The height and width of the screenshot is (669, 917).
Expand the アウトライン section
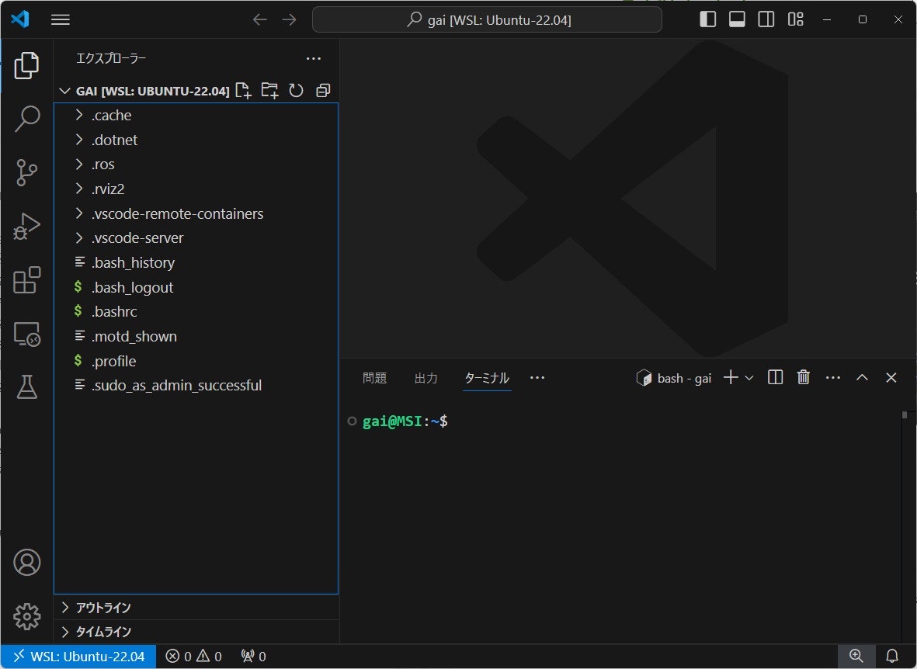[x=196, y=608]
